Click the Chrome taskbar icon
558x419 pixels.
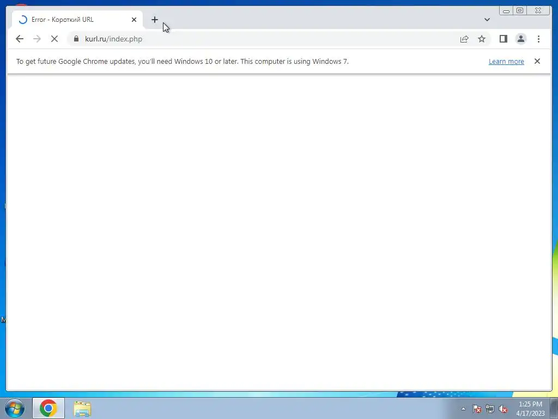coord(48,408)
